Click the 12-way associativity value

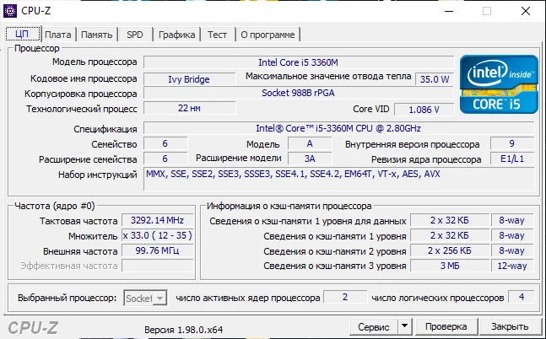512,266
